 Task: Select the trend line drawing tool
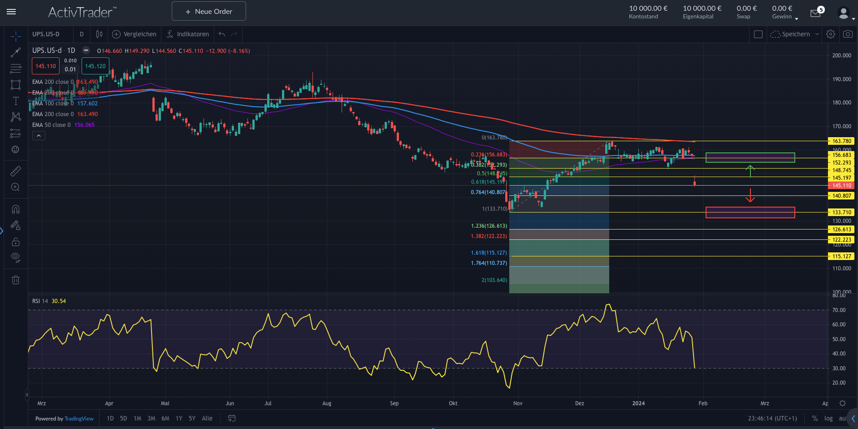(x=16, y=52)
